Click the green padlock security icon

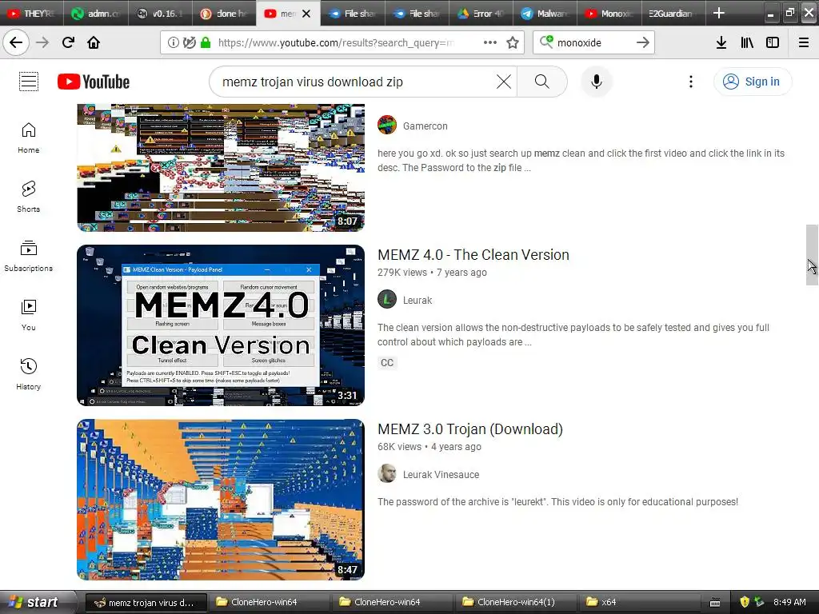coord(206,43)
